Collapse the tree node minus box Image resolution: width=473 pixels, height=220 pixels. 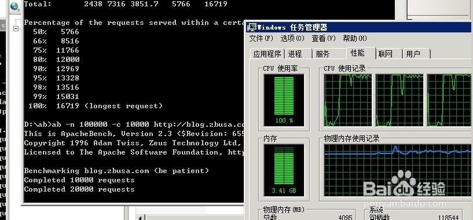(x=16, y=28)
